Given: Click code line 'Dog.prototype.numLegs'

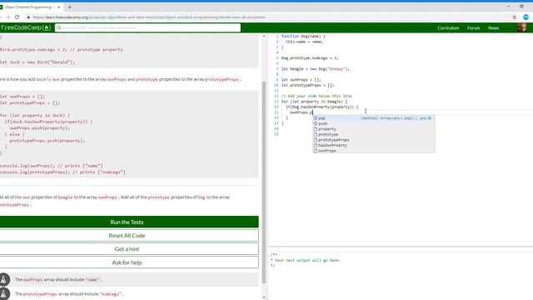Looking at the screenshot, I should click(310, 57).
